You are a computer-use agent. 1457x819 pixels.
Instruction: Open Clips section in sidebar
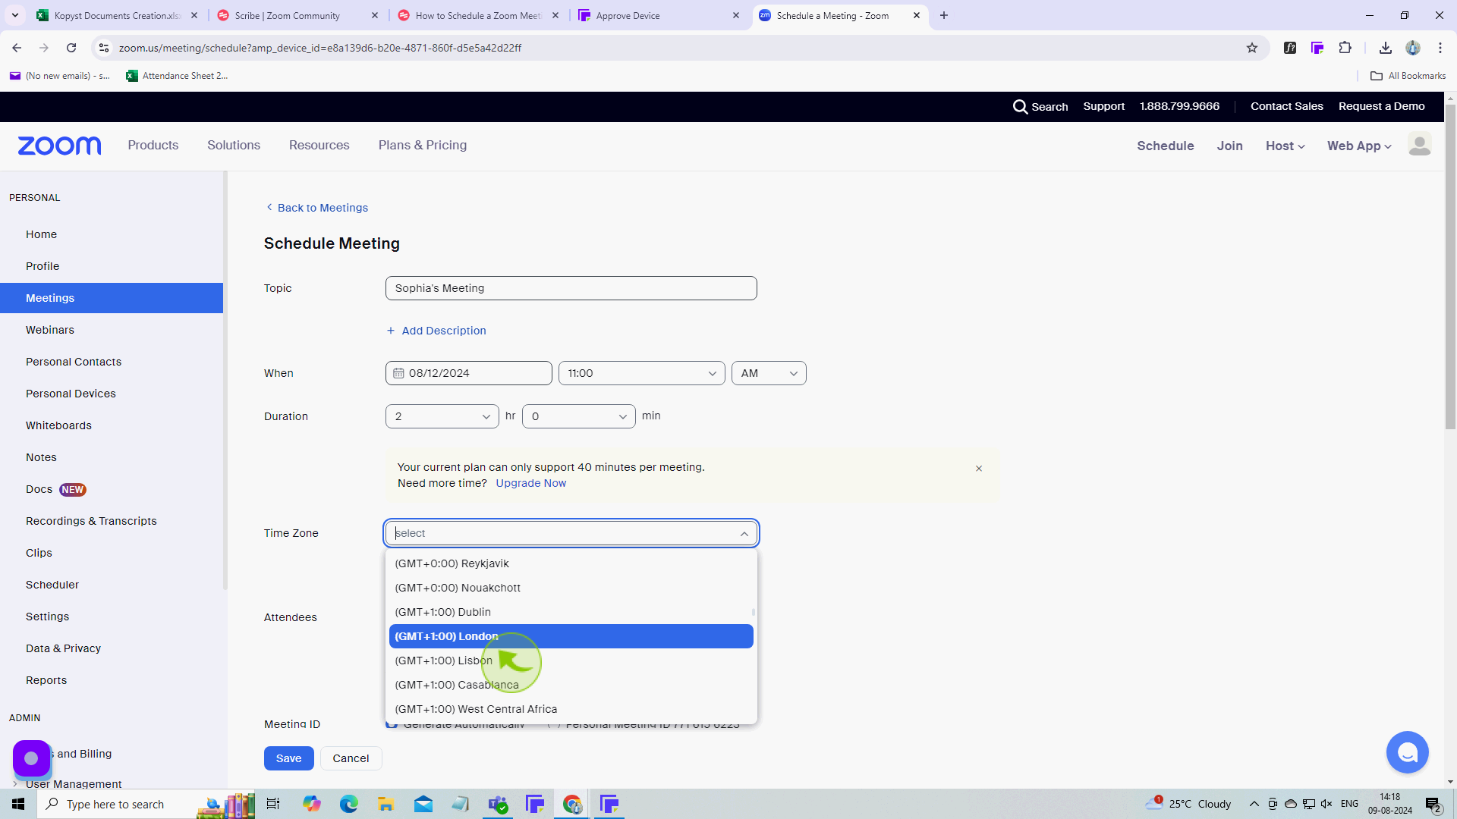tap(37, 552)
